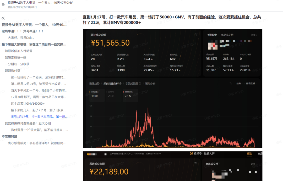Viewport: 283px width, 181px height.
Task: Open the 趋势 dropdown
Action: 239,83
